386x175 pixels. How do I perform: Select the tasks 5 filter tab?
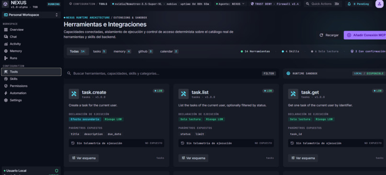(x=100, y=51)
